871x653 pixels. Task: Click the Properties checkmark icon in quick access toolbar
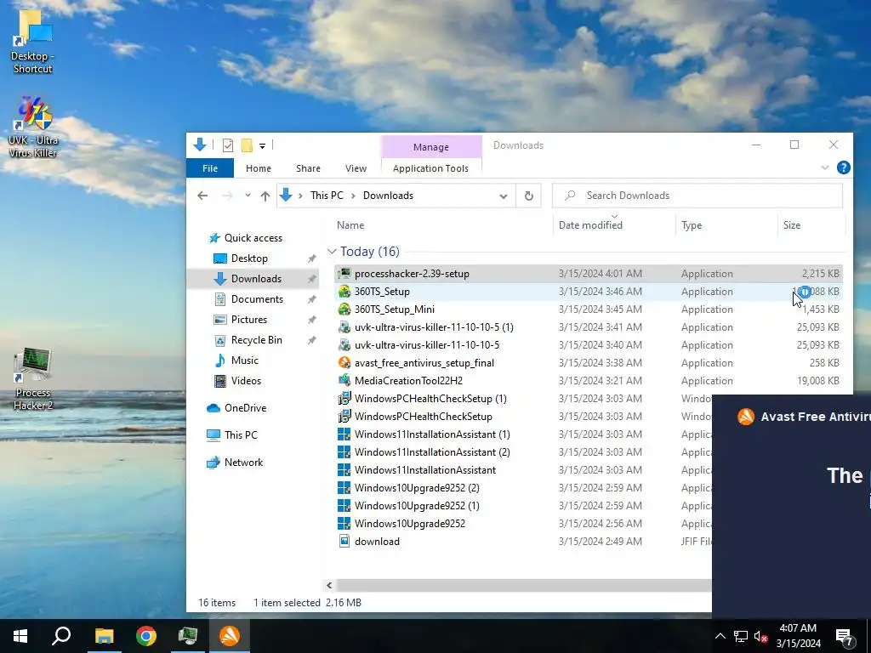coord(228,145)
